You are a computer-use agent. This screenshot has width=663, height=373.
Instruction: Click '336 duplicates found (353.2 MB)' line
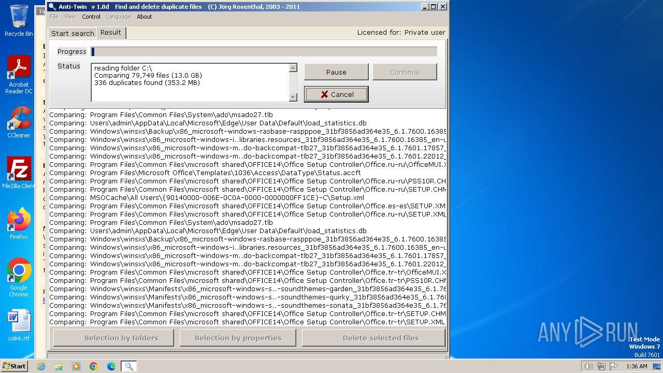[147, 82]
